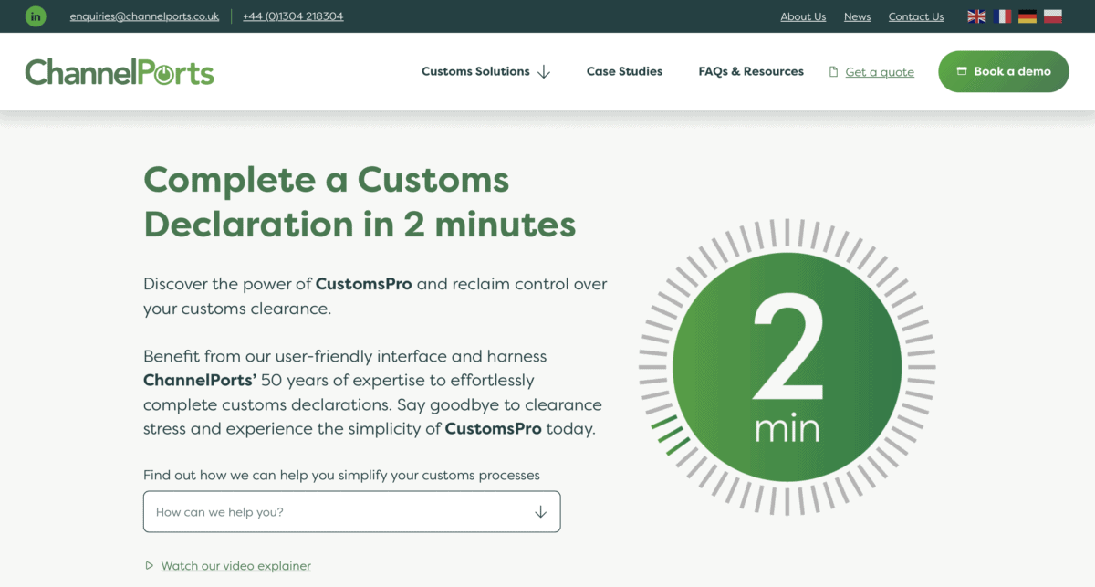Click the down arrow in help selector

[540, 512]
